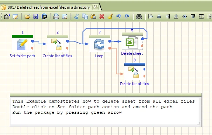Click the toolbar drag handle left of the icons
The image size is (212, 135).
pos(1,16)
